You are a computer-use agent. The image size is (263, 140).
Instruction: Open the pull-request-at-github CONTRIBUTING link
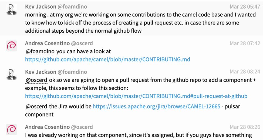point(136,96)
